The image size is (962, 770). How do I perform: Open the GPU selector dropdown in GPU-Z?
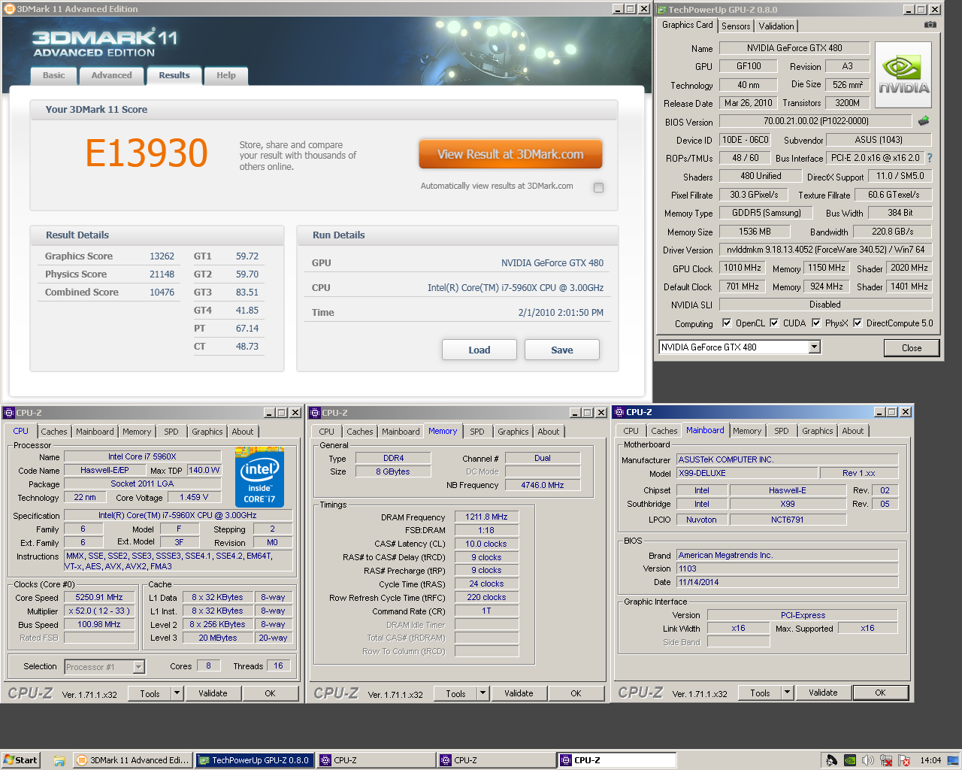coord(815,347)
